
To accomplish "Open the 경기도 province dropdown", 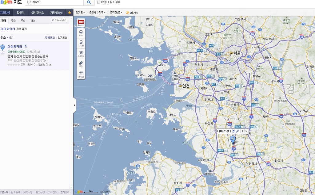I will pyautogui.click(x=80, y=13).
